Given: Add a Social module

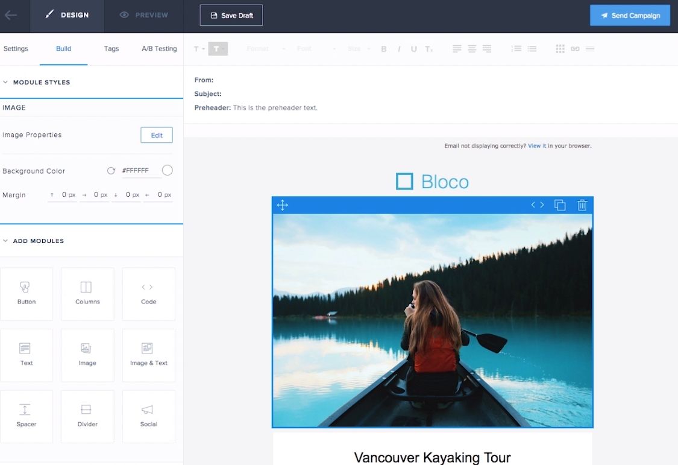Looking at the screenshot, I should point(148,416).
